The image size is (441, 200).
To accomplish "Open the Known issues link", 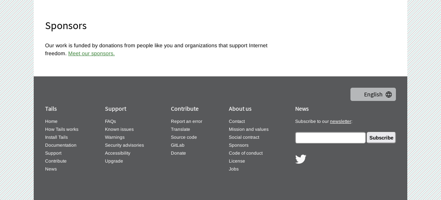I will pyautogui.click(x=119, y=129).
